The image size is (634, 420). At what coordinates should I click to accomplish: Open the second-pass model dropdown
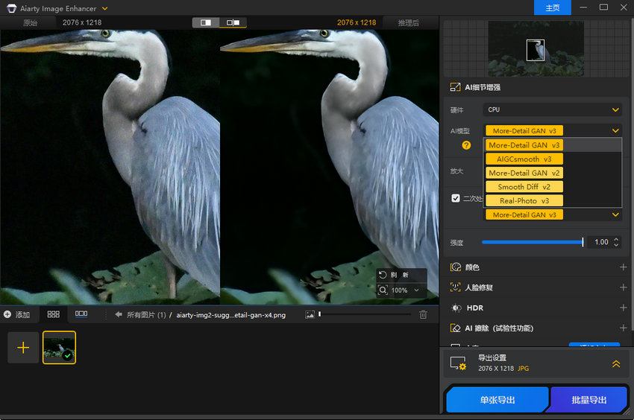pyautogui.click(x=552, y=215)
